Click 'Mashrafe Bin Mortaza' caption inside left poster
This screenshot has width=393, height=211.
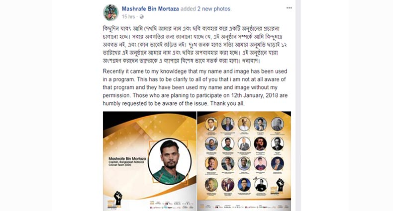127,158
